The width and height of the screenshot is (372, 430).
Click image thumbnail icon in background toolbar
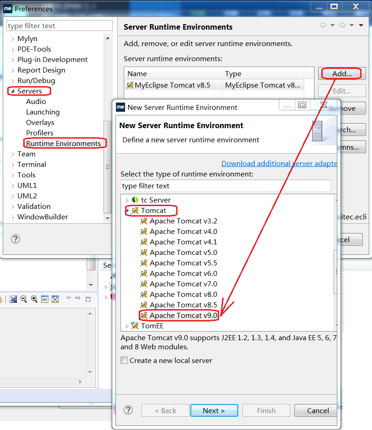coord(13,299)
